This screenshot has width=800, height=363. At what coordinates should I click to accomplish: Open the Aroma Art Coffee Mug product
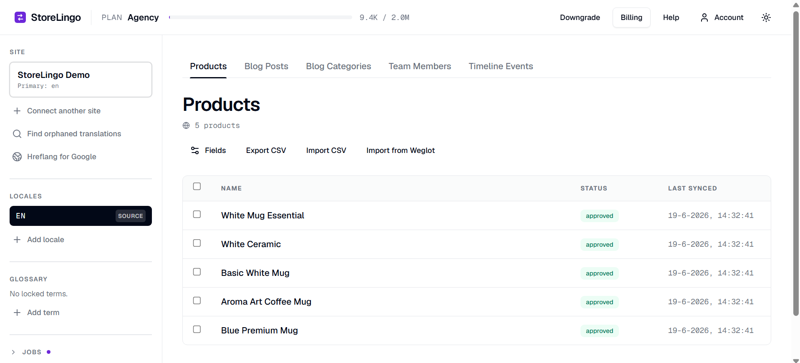point(266,302)
